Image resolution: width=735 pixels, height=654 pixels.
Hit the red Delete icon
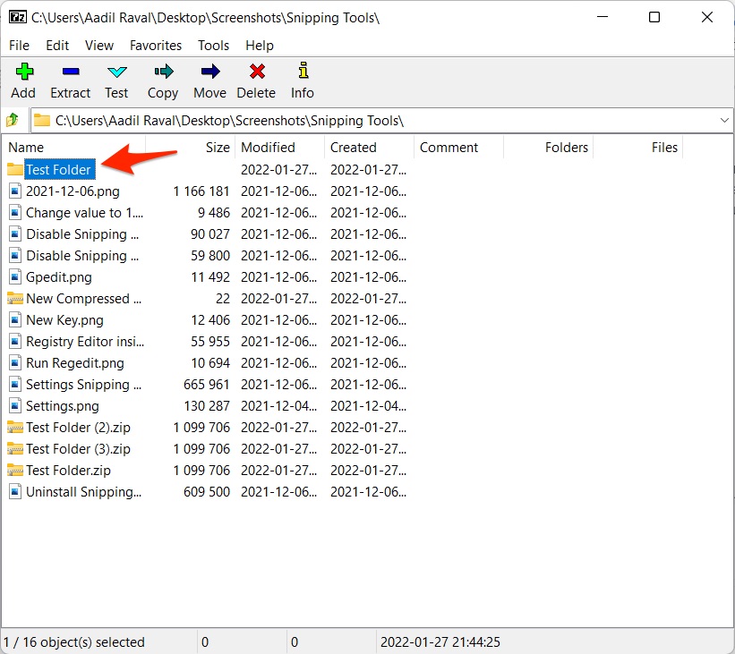tap(256, 72)
